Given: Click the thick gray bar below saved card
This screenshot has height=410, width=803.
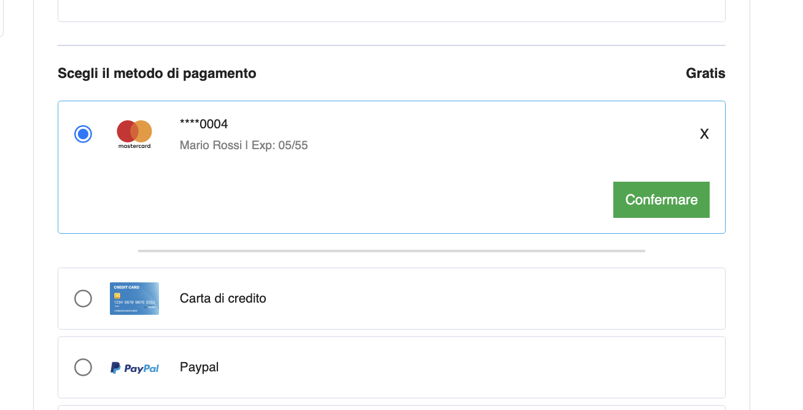Looking at the screenshot, I should point(391,250).
